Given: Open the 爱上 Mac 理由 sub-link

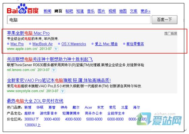Looking at the screenshot, I should click(x=106, y=44).
